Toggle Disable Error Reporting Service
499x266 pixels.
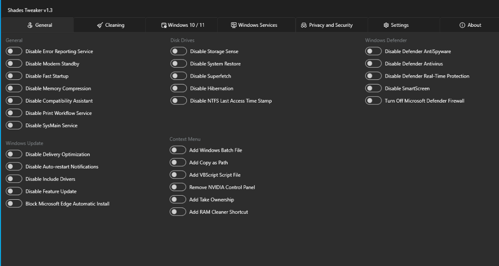(x=14, y=51)
